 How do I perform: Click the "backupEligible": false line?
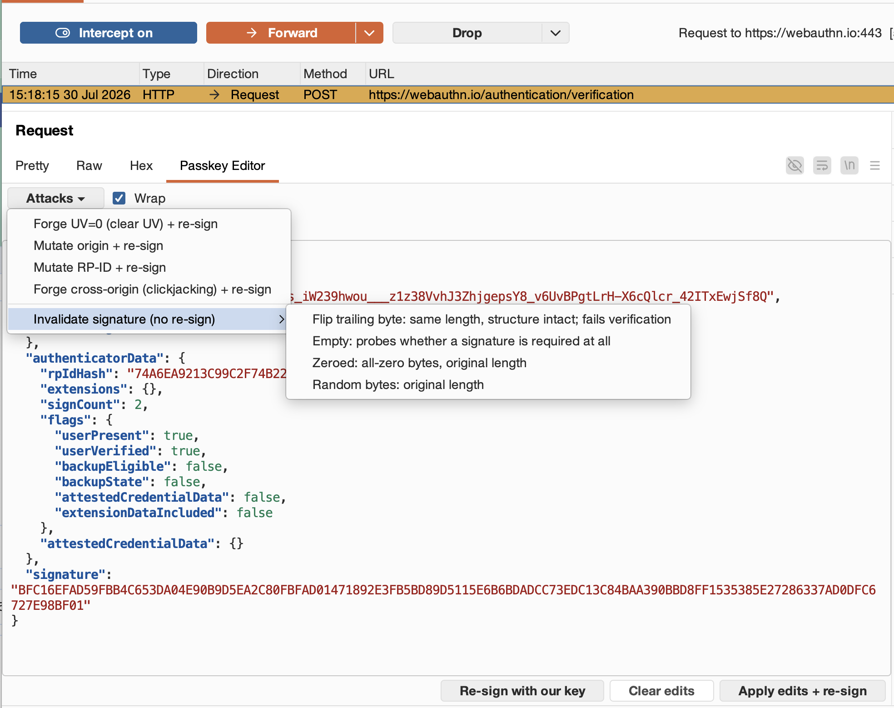coord(141,466)
